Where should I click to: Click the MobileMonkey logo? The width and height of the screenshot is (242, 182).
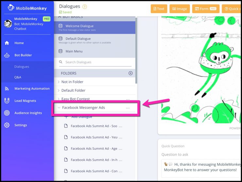pos(27,8)
